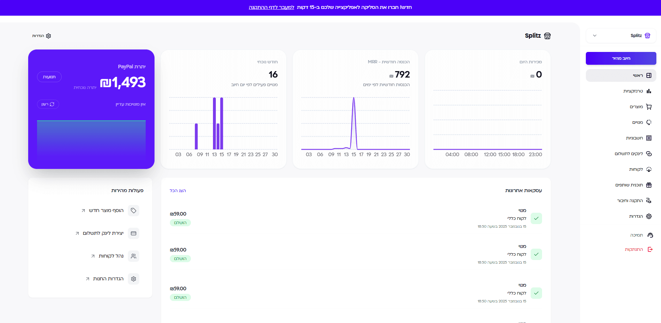The image size is (661, 323).
Task: Open the התקנה וחיבור (installation) icon
Action: [649, 201]
